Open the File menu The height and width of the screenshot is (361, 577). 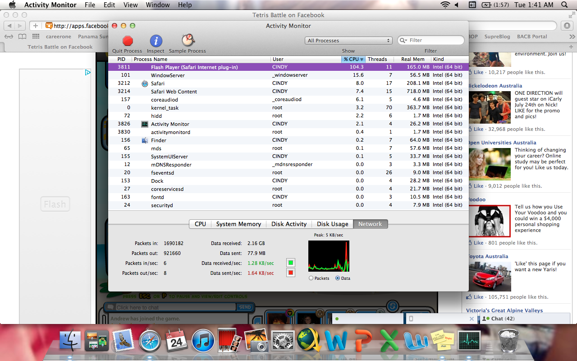coord(90,5)
